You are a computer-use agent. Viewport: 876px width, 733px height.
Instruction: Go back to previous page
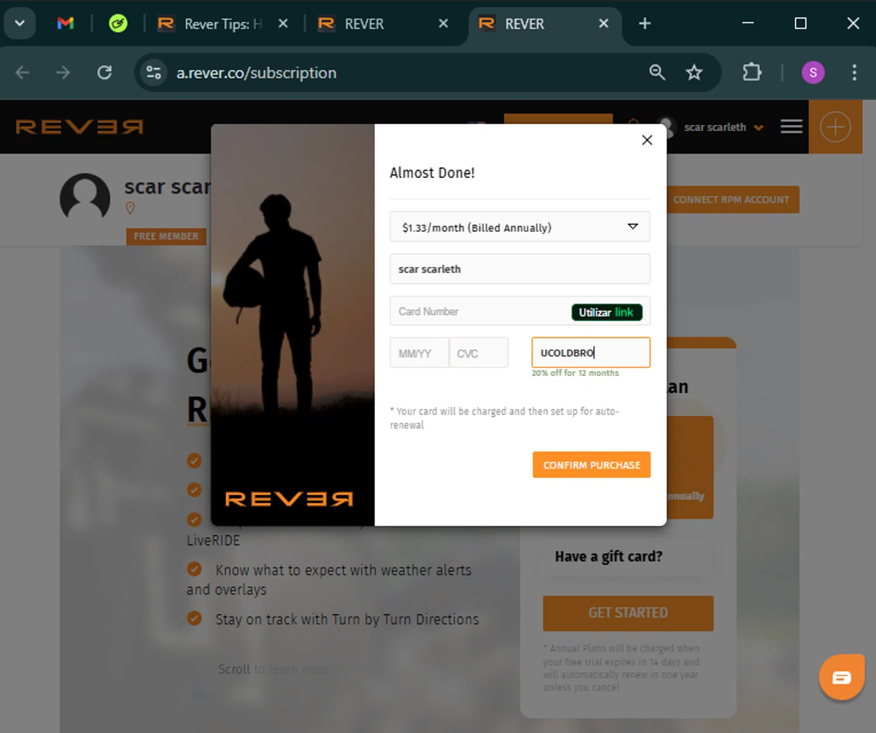pyautogui.click(x=23, y=72)
